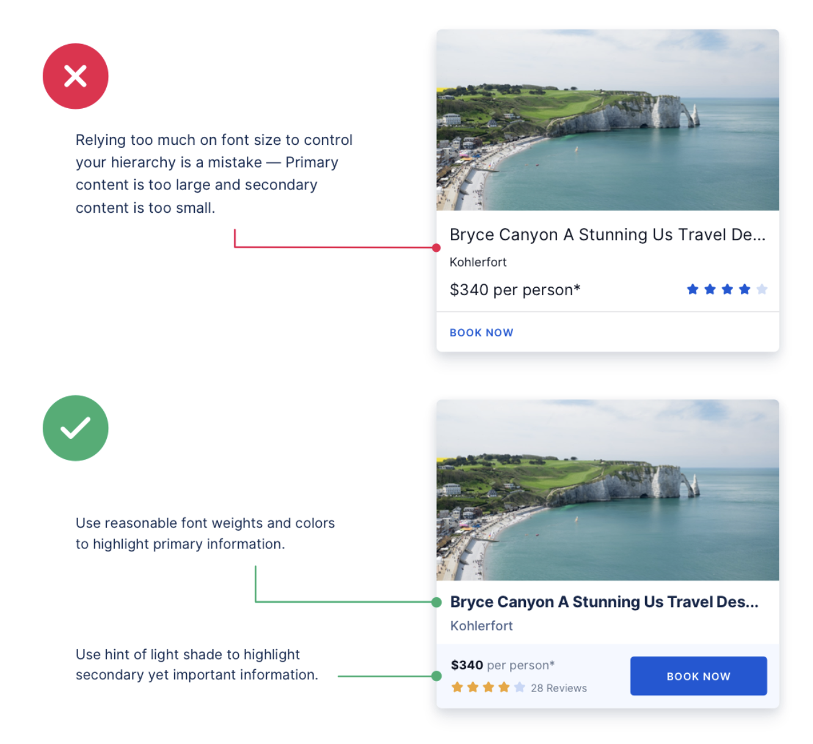Click the faded fifth star on bottom card
Screen dimensions: 813x744
pos(520,687)
